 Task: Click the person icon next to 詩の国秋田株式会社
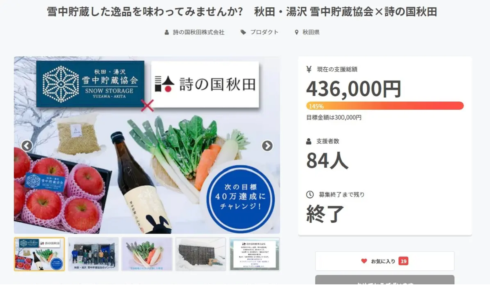tap(167, 32)
